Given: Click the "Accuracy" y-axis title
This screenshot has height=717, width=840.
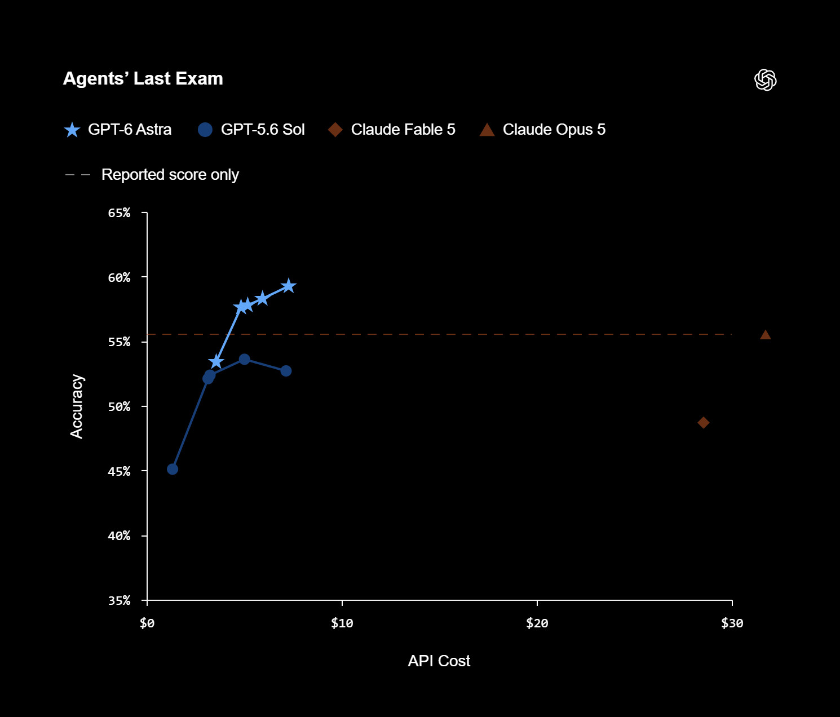Looking at the screenshot, I should point(77,406).
